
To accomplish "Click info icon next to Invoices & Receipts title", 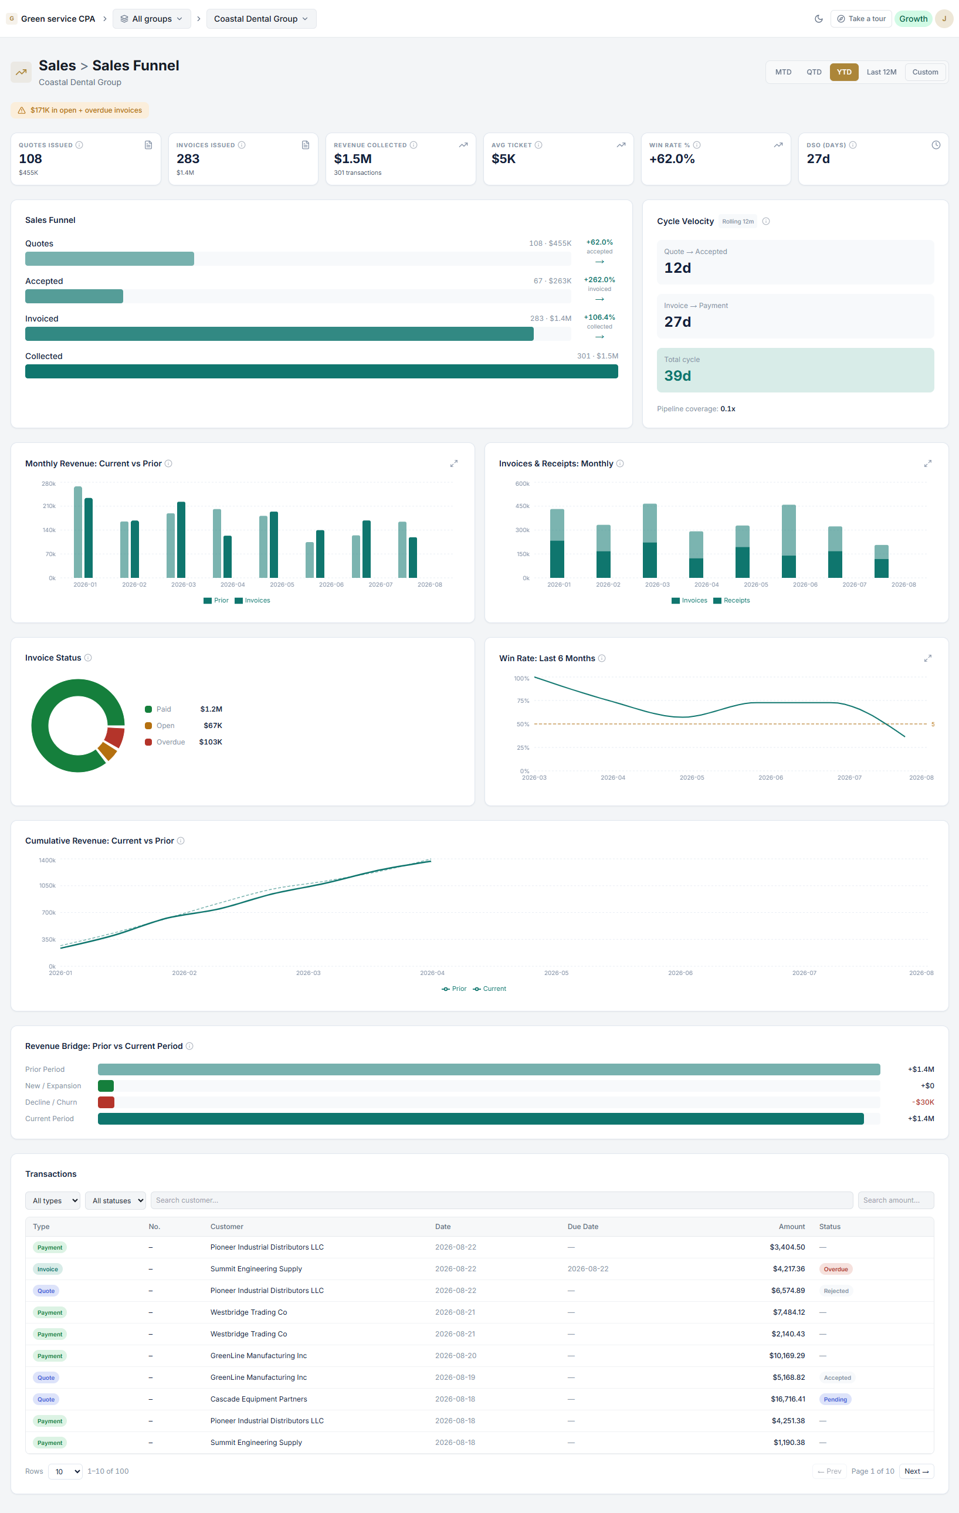I will click(620, 463).
